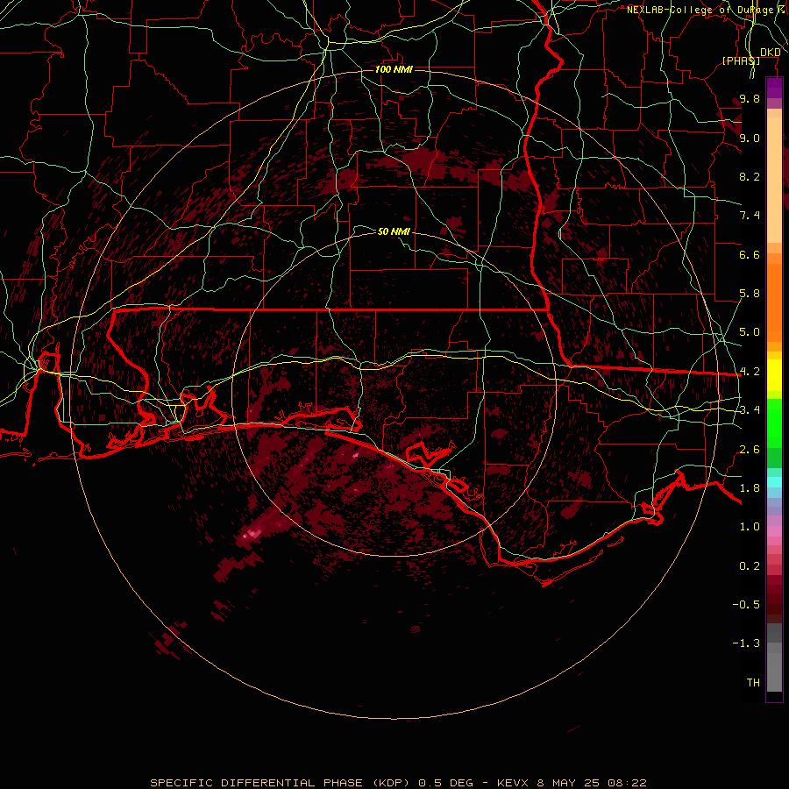The image size is (789, 789).
Task: Click the 1.8 value on color scale
Action: click(750, 488)
